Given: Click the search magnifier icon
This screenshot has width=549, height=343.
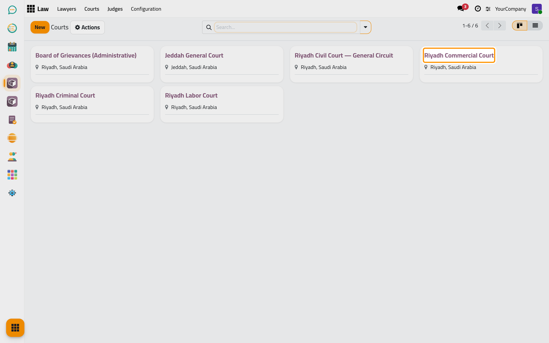Looking at the screenshot, I should click(x=209, y=27).
